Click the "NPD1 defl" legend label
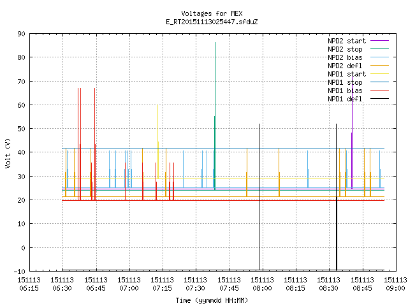The width and height of the screenshot is (408, 306). (345, 99)
